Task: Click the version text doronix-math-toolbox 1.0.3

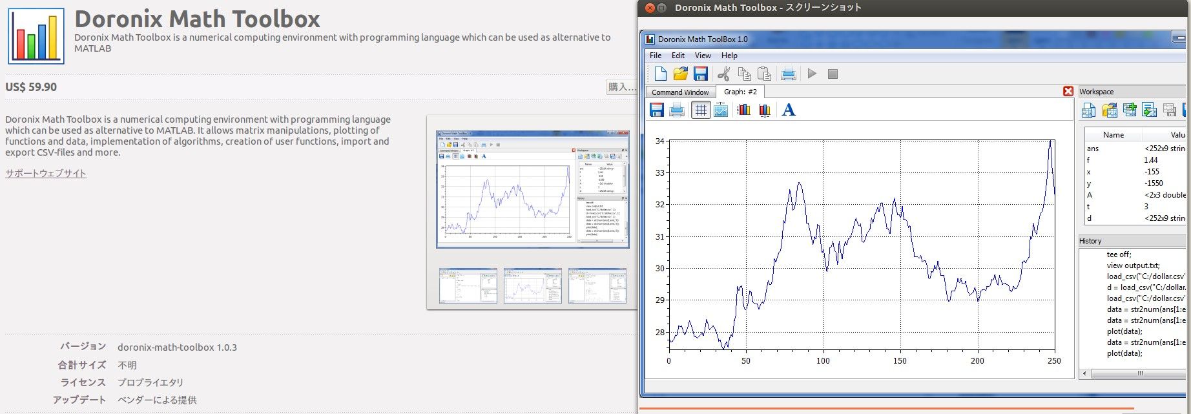Action: click(177, 347)
